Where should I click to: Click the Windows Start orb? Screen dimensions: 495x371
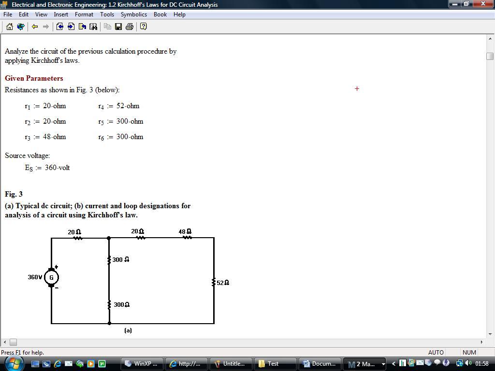(x=13, y=363)
